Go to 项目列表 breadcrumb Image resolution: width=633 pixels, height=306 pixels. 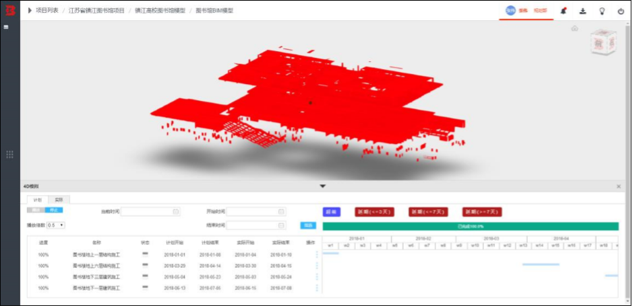pos(47,11)
